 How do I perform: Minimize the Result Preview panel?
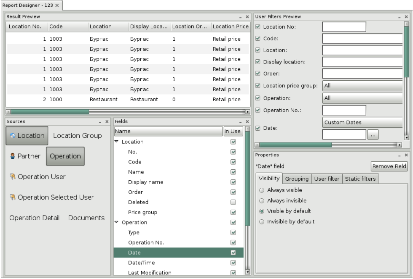coord(241,17)
